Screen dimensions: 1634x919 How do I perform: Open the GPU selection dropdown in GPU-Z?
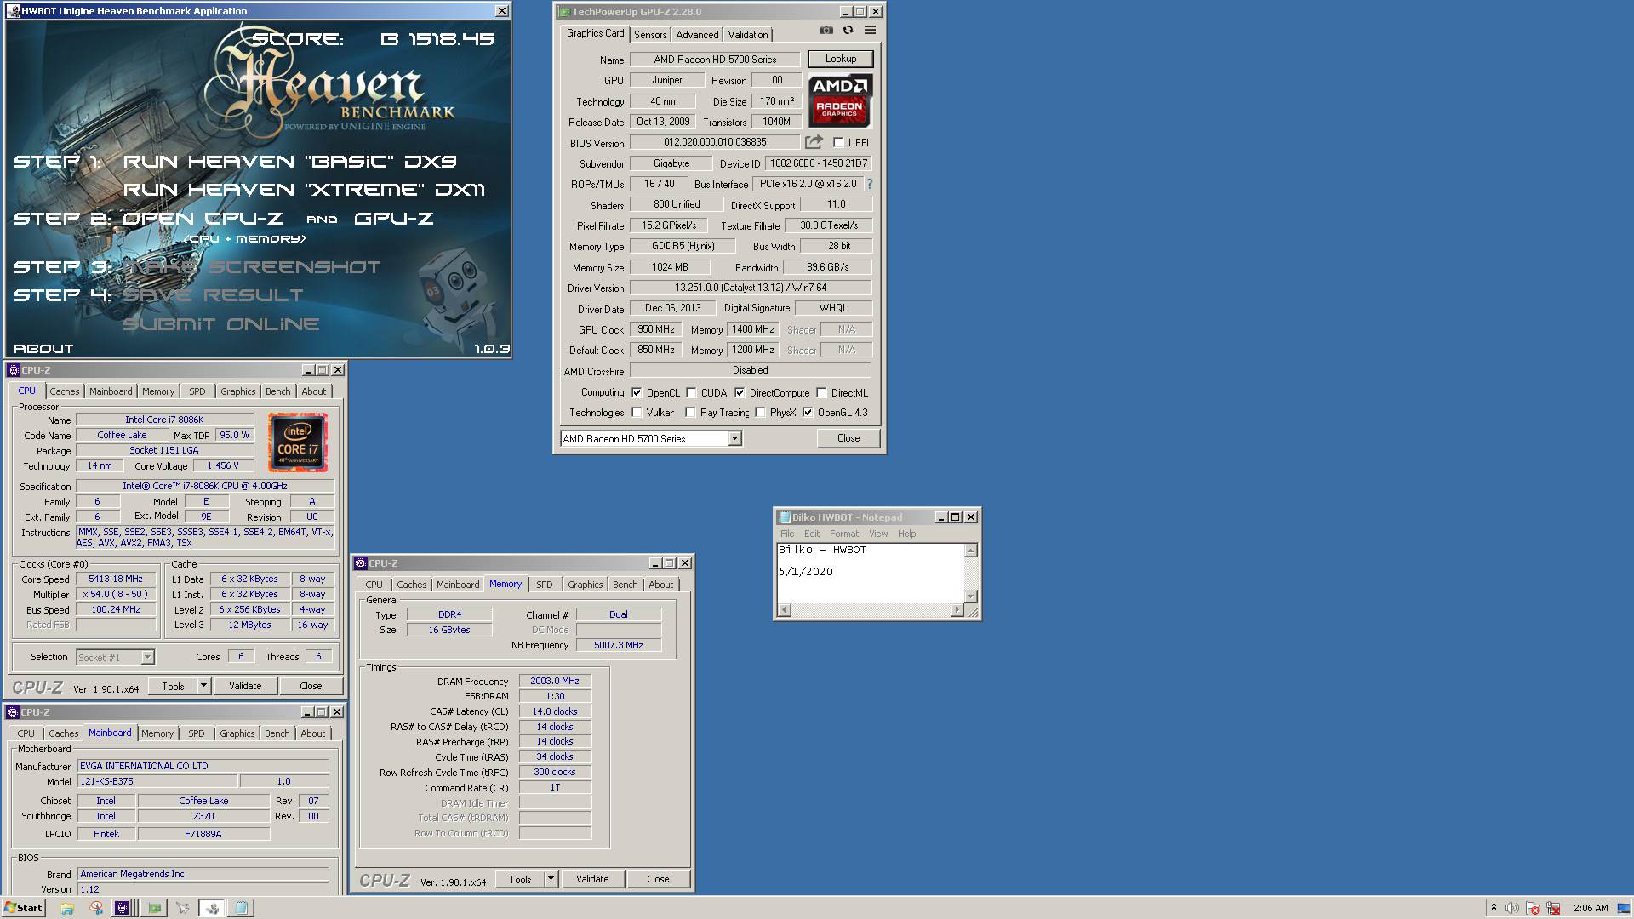[735, 439]
